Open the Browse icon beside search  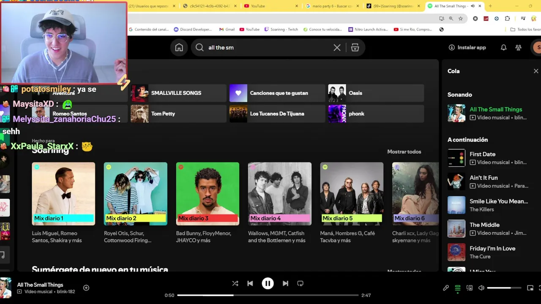pyautogui.click(x=355, y=48)
